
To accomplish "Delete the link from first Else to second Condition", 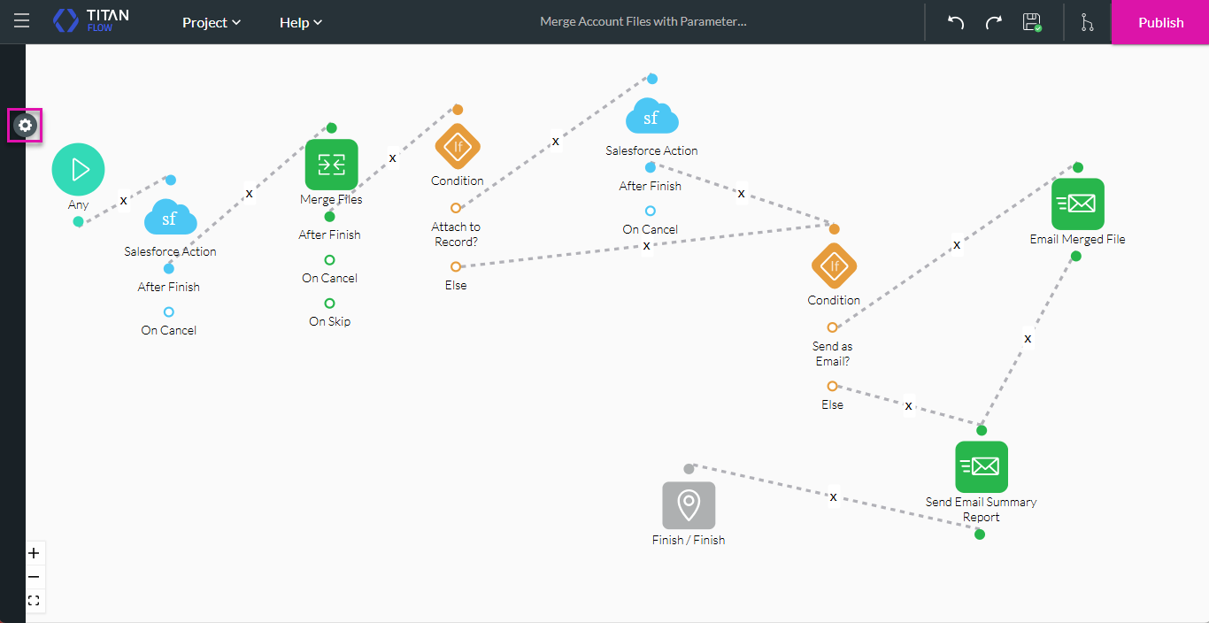I will pos(646,245).
